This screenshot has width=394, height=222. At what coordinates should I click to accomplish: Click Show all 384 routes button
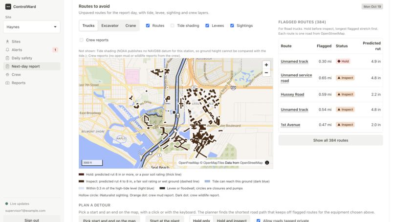[x=330, y=140]
